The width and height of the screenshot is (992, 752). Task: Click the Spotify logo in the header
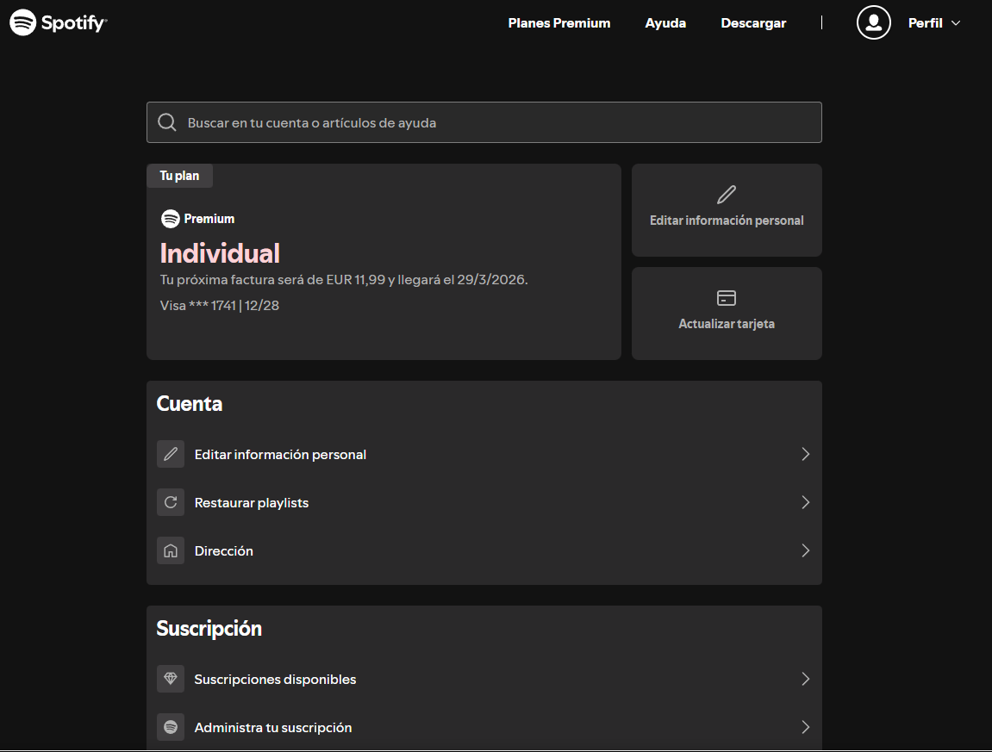[58, 22]
